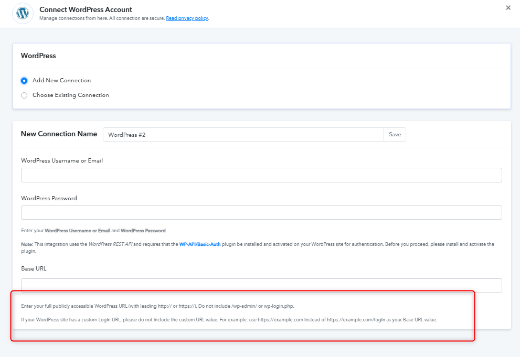Focus the Base URL input field
The image size is (520, 357).
pyautogui.click(x=261, y=285)
